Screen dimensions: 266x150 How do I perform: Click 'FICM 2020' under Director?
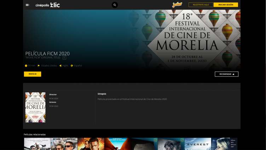tap(54, 99)
